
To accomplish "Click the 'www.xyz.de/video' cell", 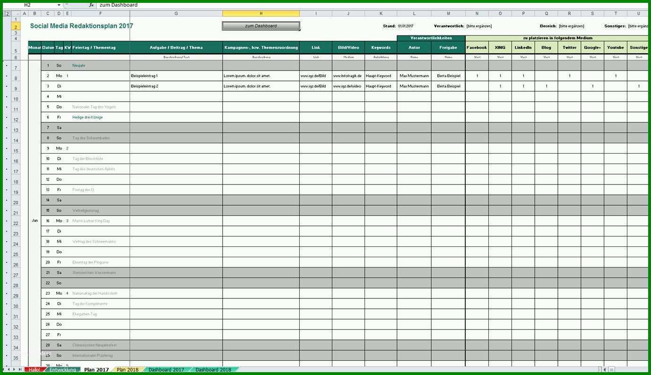I will pos(348,86).
